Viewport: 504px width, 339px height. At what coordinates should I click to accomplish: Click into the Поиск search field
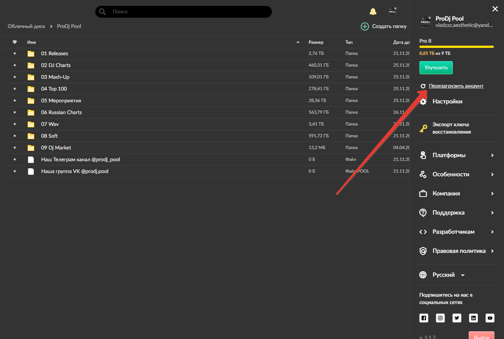click(184, 12)
